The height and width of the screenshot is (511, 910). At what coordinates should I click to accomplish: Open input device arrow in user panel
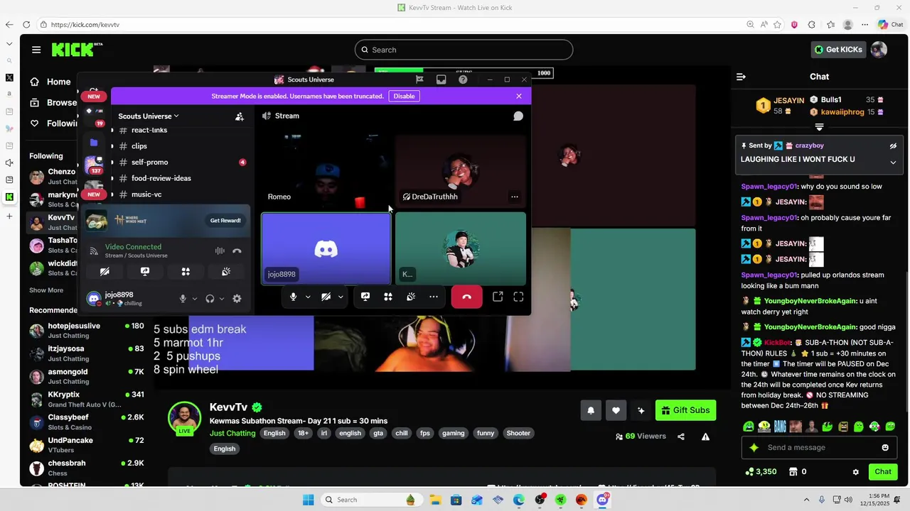point(195,299)
